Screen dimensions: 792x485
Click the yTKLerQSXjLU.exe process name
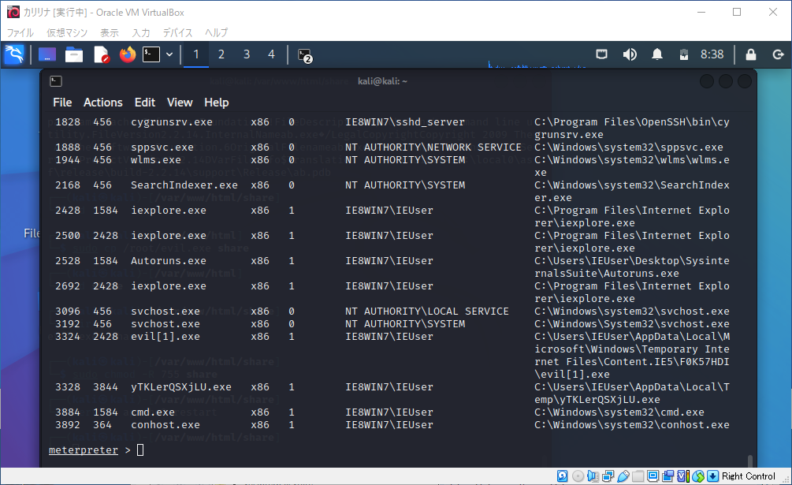coord(180,387)
